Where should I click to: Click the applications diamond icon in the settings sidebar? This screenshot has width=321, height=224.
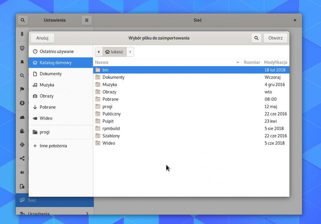click(x=22, y=145)
